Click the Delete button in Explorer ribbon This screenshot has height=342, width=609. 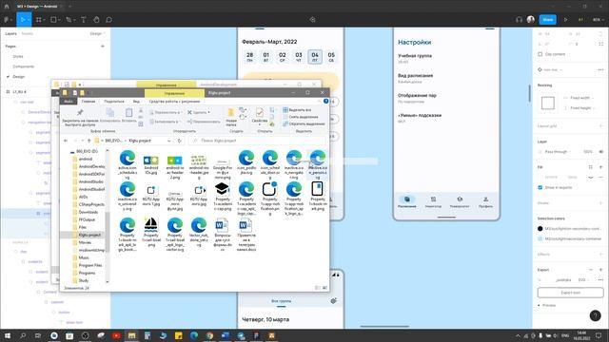(x=198, y=112)
